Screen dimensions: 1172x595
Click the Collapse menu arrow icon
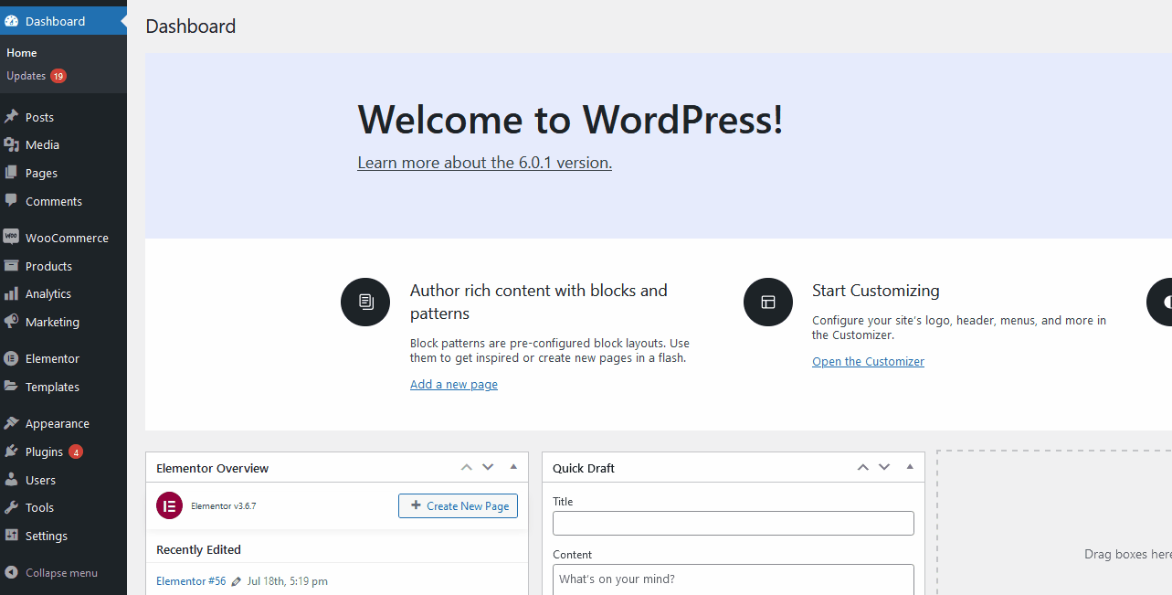11,573
